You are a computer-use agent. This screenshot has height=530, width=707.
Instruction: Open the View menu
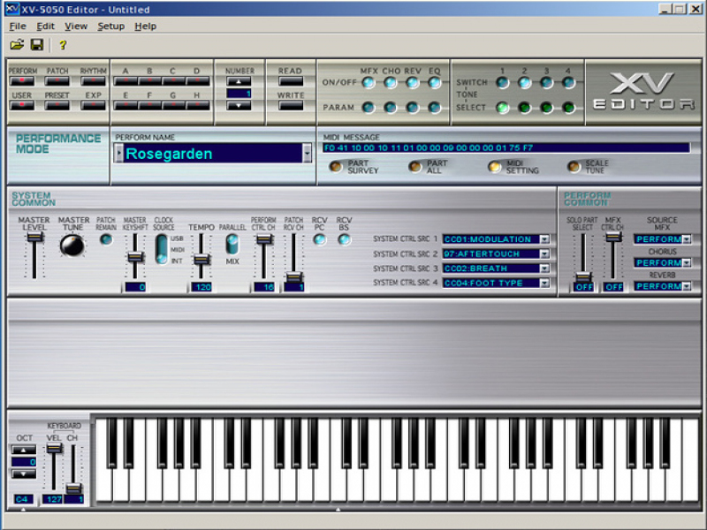pos(76,26)
